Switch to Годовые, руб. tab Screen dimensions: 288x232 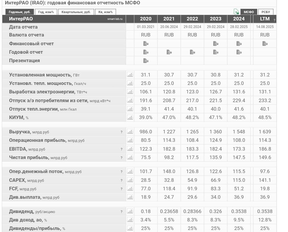click(x=20, y=12)
